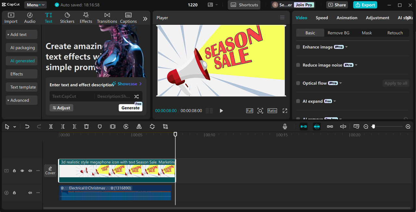Open the player hamburger menu

(282, 18)
